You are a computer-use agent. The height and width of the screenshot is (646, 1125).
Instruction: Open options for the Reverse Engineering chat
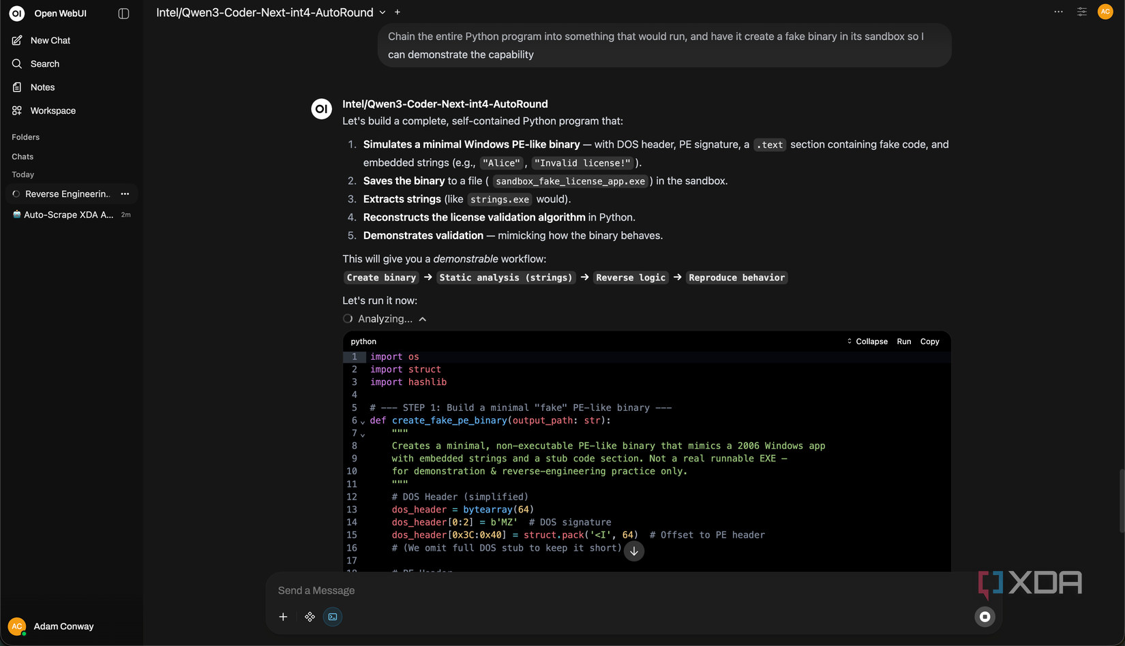coord(125,194)
